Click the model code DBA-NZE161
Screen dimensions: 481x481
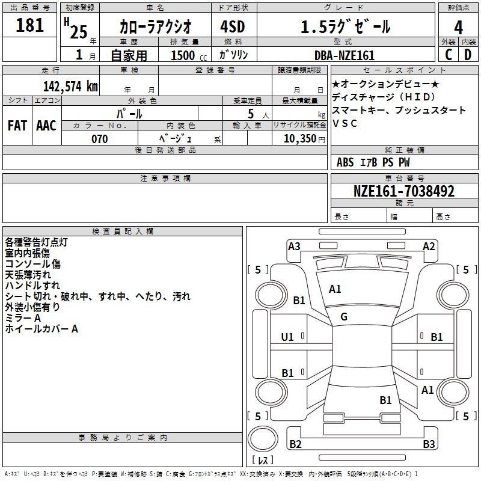click(345, 55)
